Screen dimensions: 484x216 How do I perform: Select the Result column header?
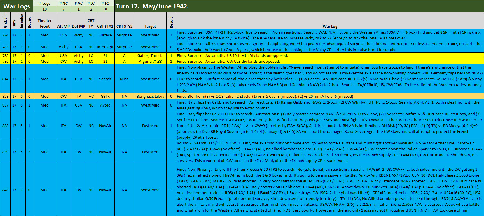pos(171,20)
